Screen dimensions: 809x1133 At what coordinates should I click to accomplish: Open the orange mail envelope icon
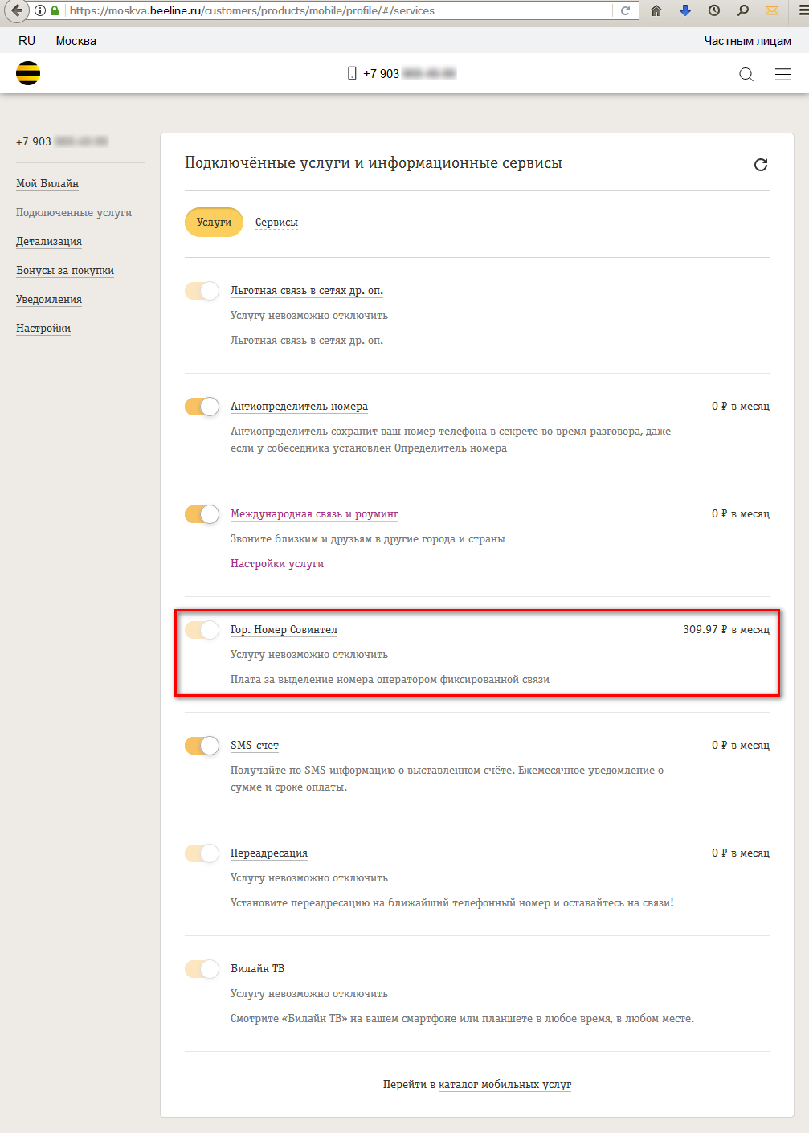772,10
